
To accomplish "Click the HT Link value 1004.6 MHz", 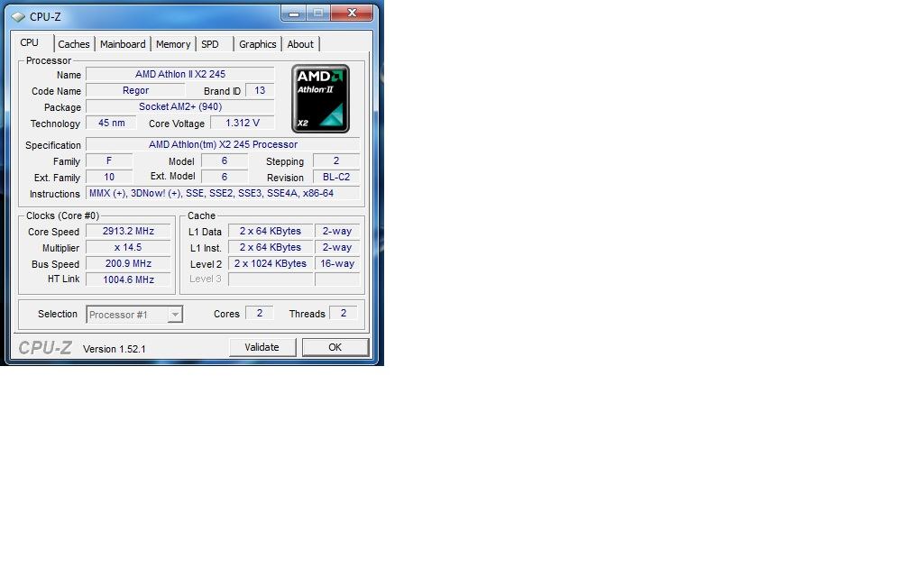I will [x=129, y=279].
